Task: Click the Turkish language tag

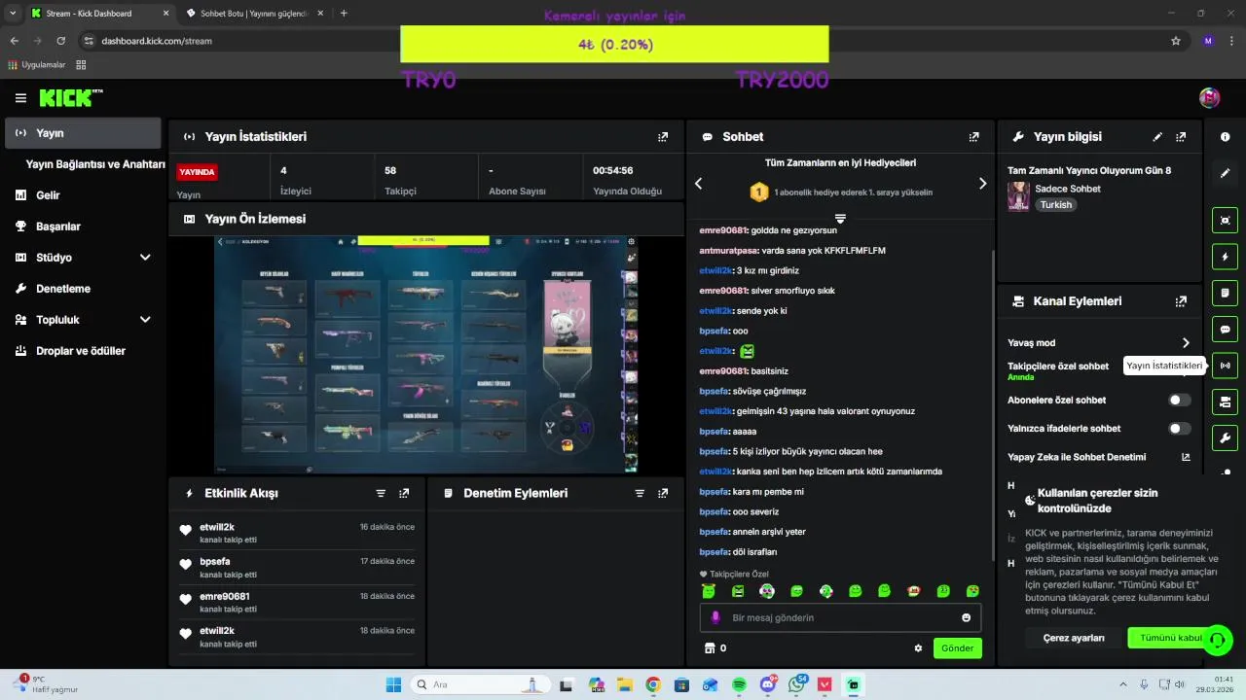Action: pos(1055,205)
